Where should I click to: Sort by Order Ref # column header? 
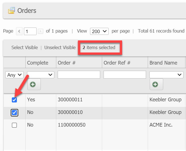click(117, 63)
